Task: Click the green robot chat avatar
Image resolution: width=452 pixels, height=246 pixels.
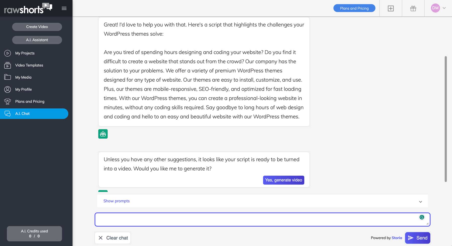Action: click(x=103, y=134)
